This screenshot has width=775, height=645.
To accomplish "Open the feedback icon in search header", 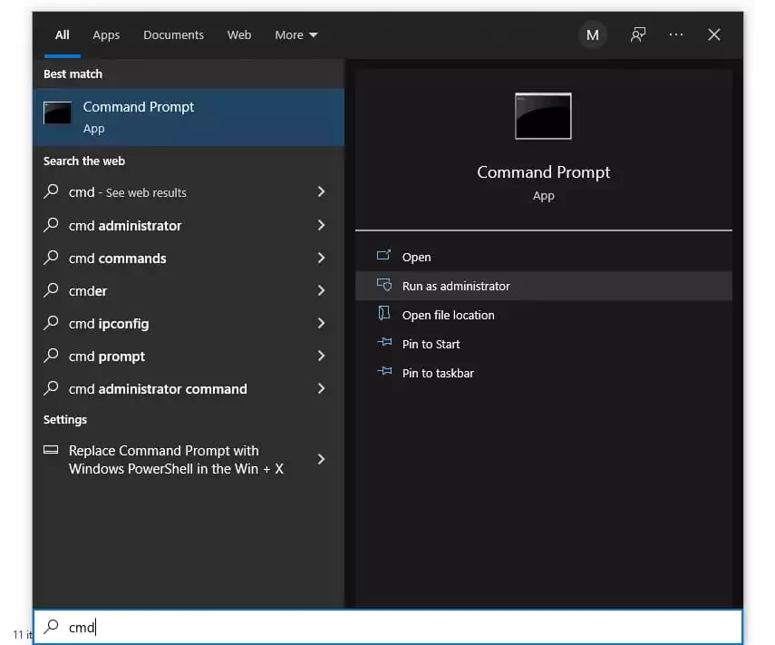I will pos(638,34).
